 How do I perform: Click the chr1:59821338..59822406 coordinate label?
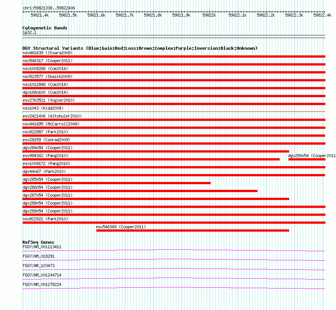(x=49, y=8)
